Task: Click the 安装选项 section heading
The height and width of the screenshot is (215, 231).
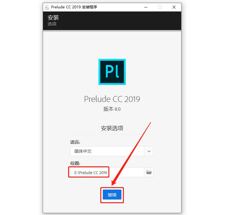Action: [112, 128]
